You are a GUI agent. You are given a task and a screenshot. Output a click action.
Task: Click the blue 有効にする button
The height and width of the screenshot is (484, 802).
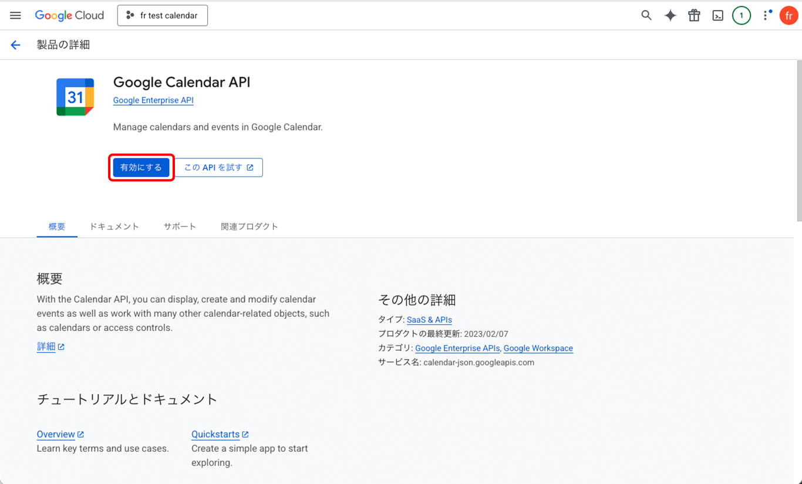tap(141, 168)
